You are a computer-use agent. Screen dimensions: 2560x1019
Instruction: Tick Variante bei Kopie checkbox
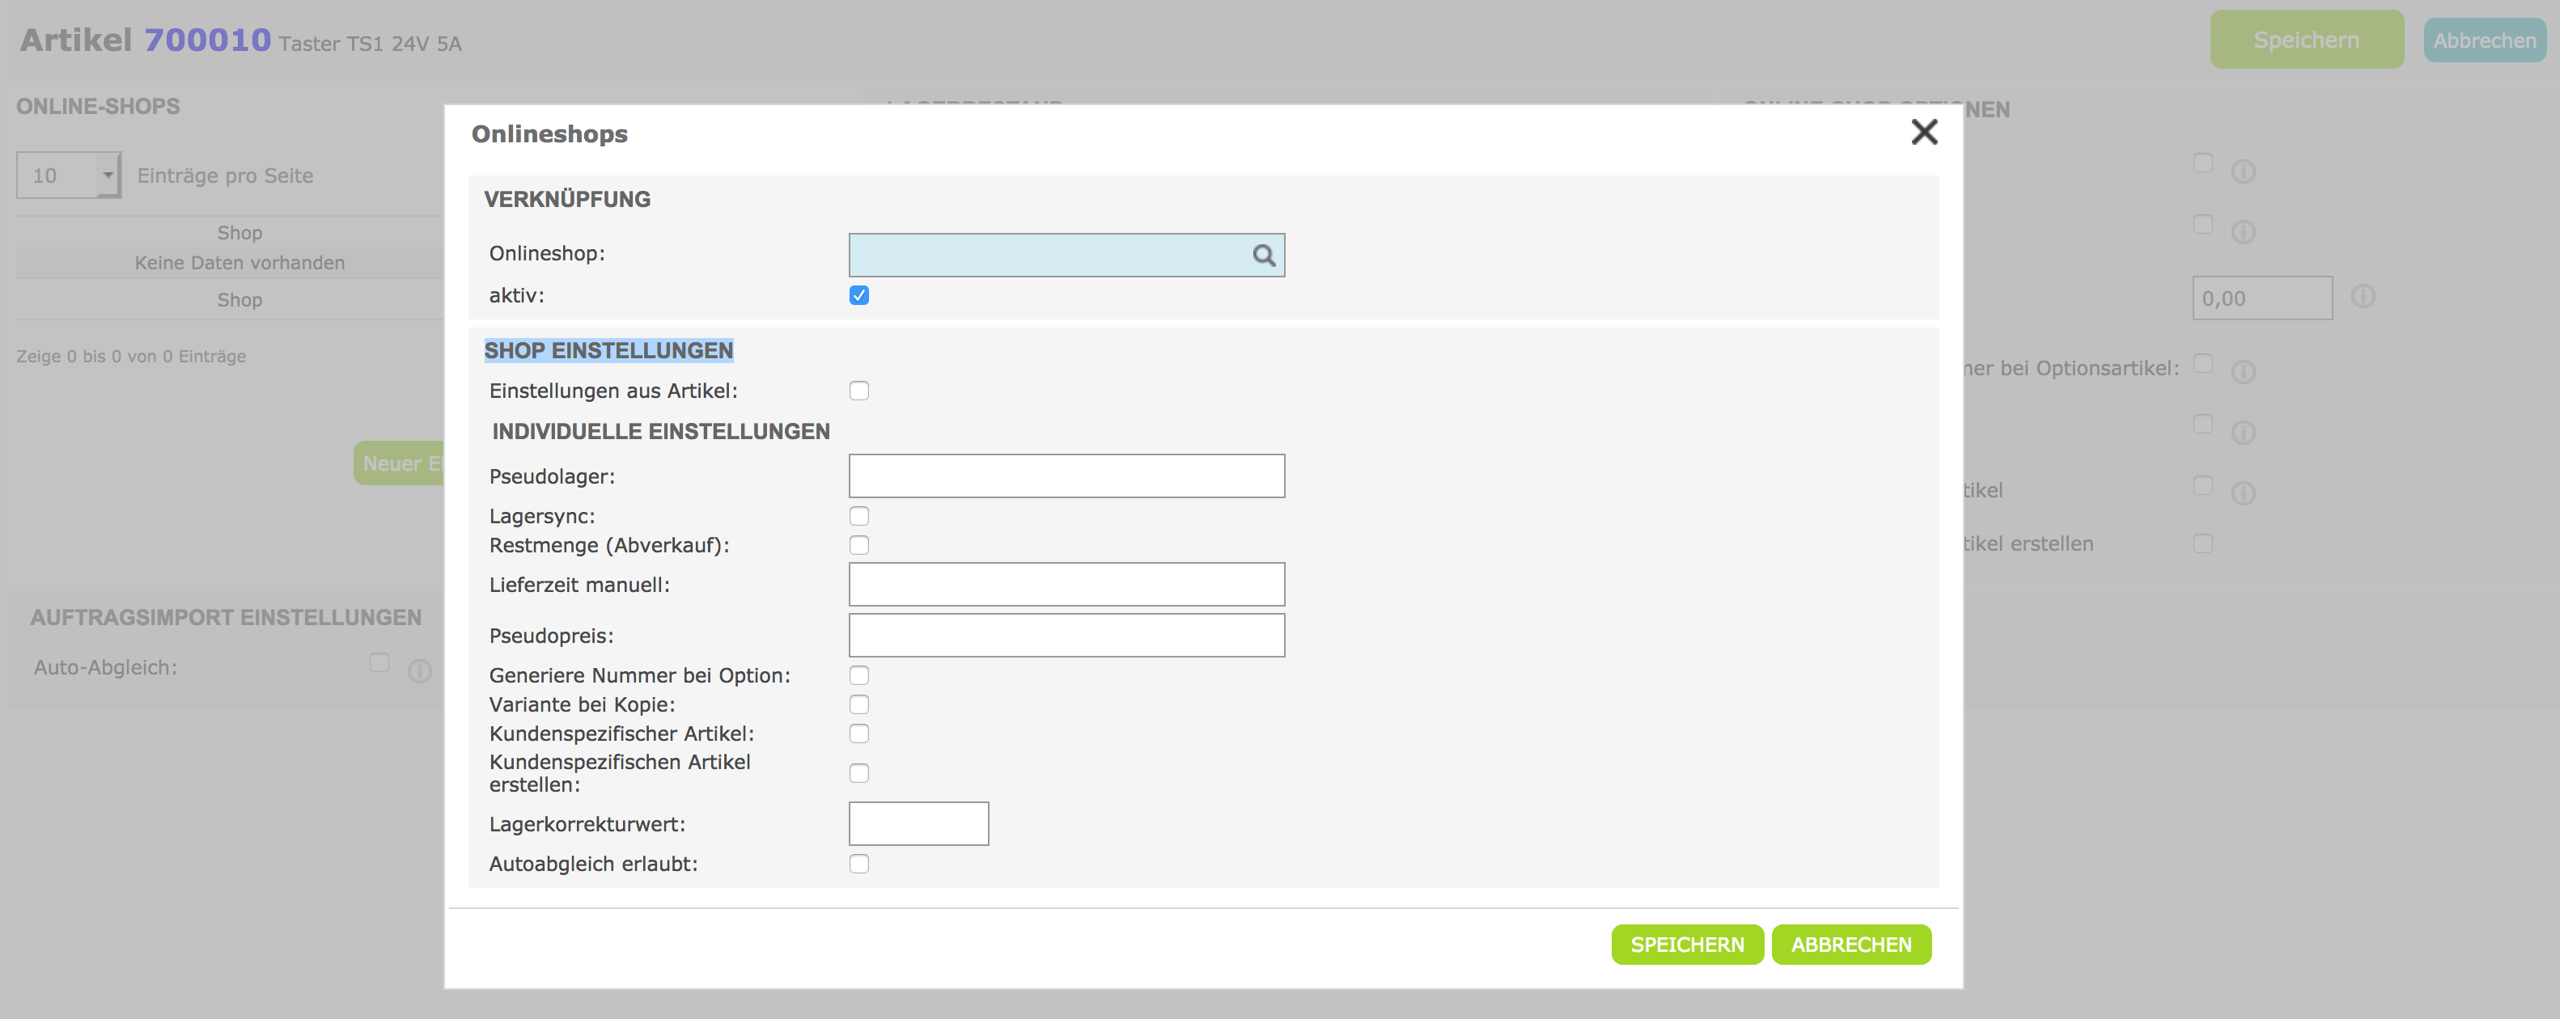point(858,704)
